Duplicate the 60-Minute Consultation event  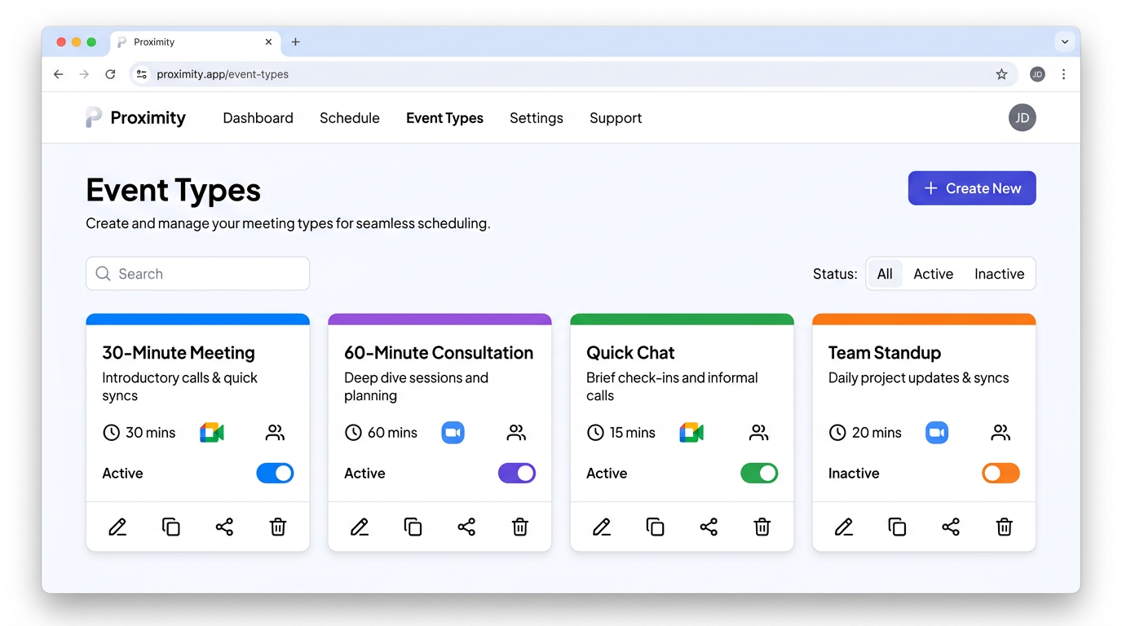pyautogui.click(x=413, y=527)
